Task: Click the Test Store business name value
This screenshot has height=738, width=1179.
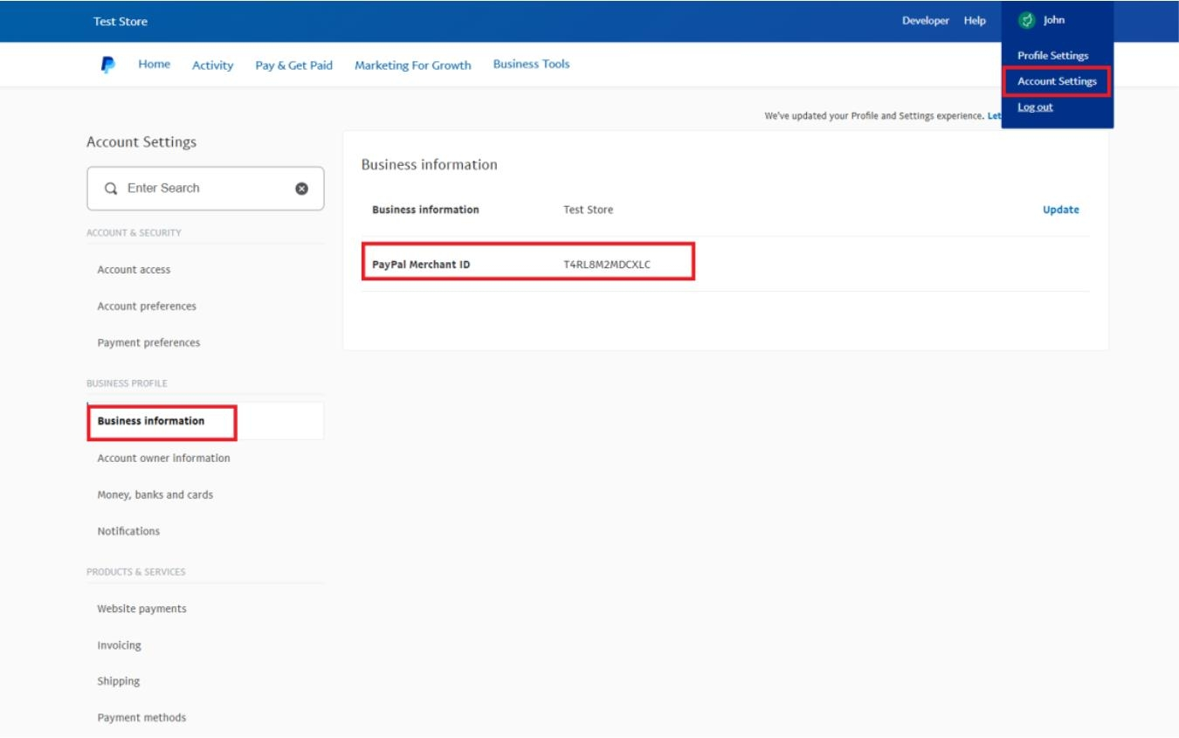Action: coord(589,210)
